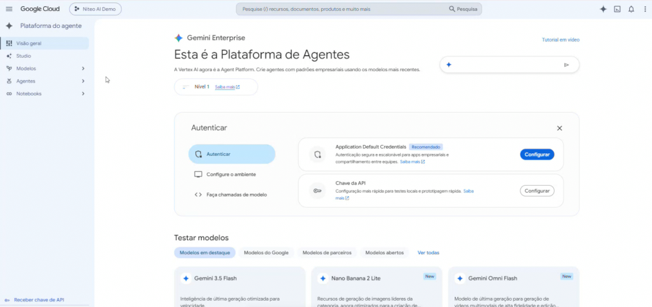Click Receber chave de API link
Screen dimensions: 652x307
coord(39,300)
